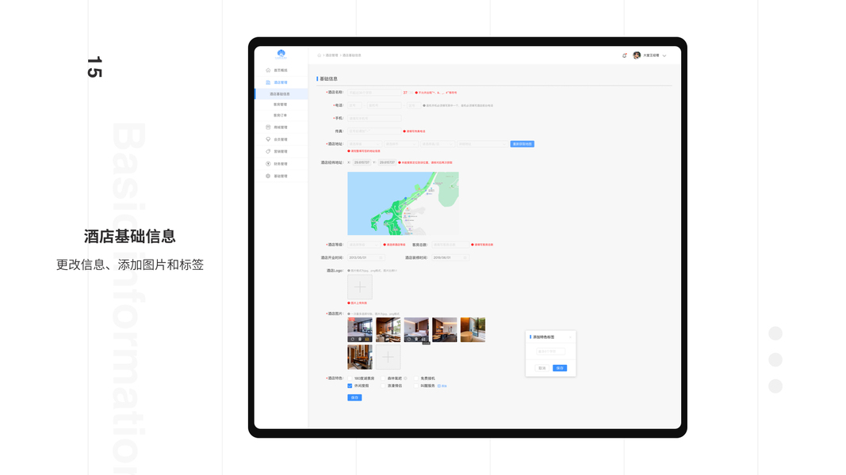The image size is (846, 475).
Task: Collapse the 酒店管理 sidebar section
Action: pyautogui.click(x=281, y=82)
